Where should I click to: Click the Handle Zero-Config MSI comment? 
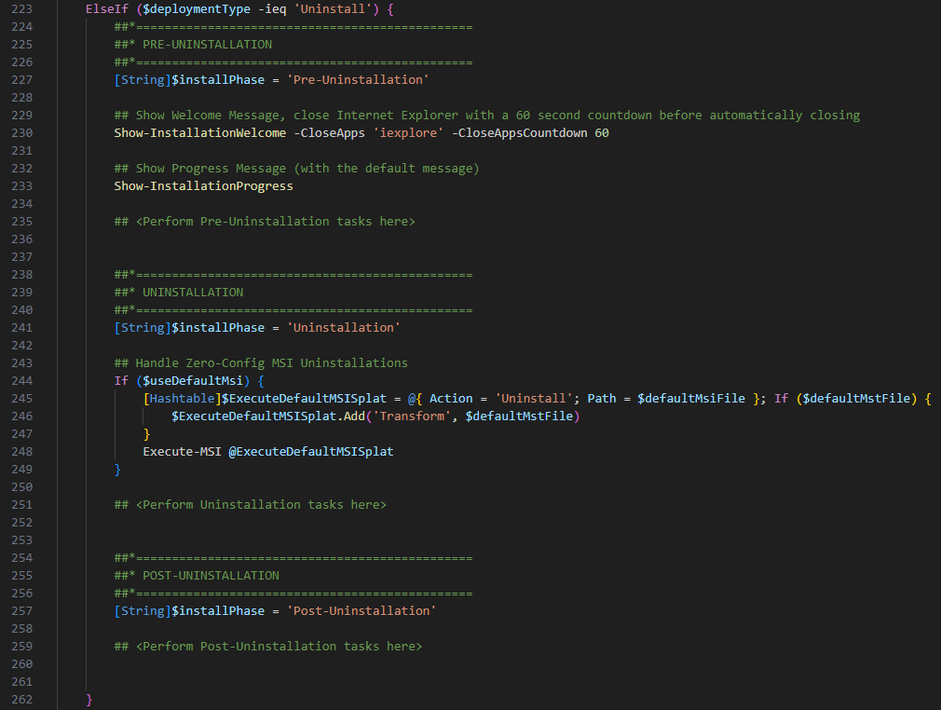click(x=261, y=362)
